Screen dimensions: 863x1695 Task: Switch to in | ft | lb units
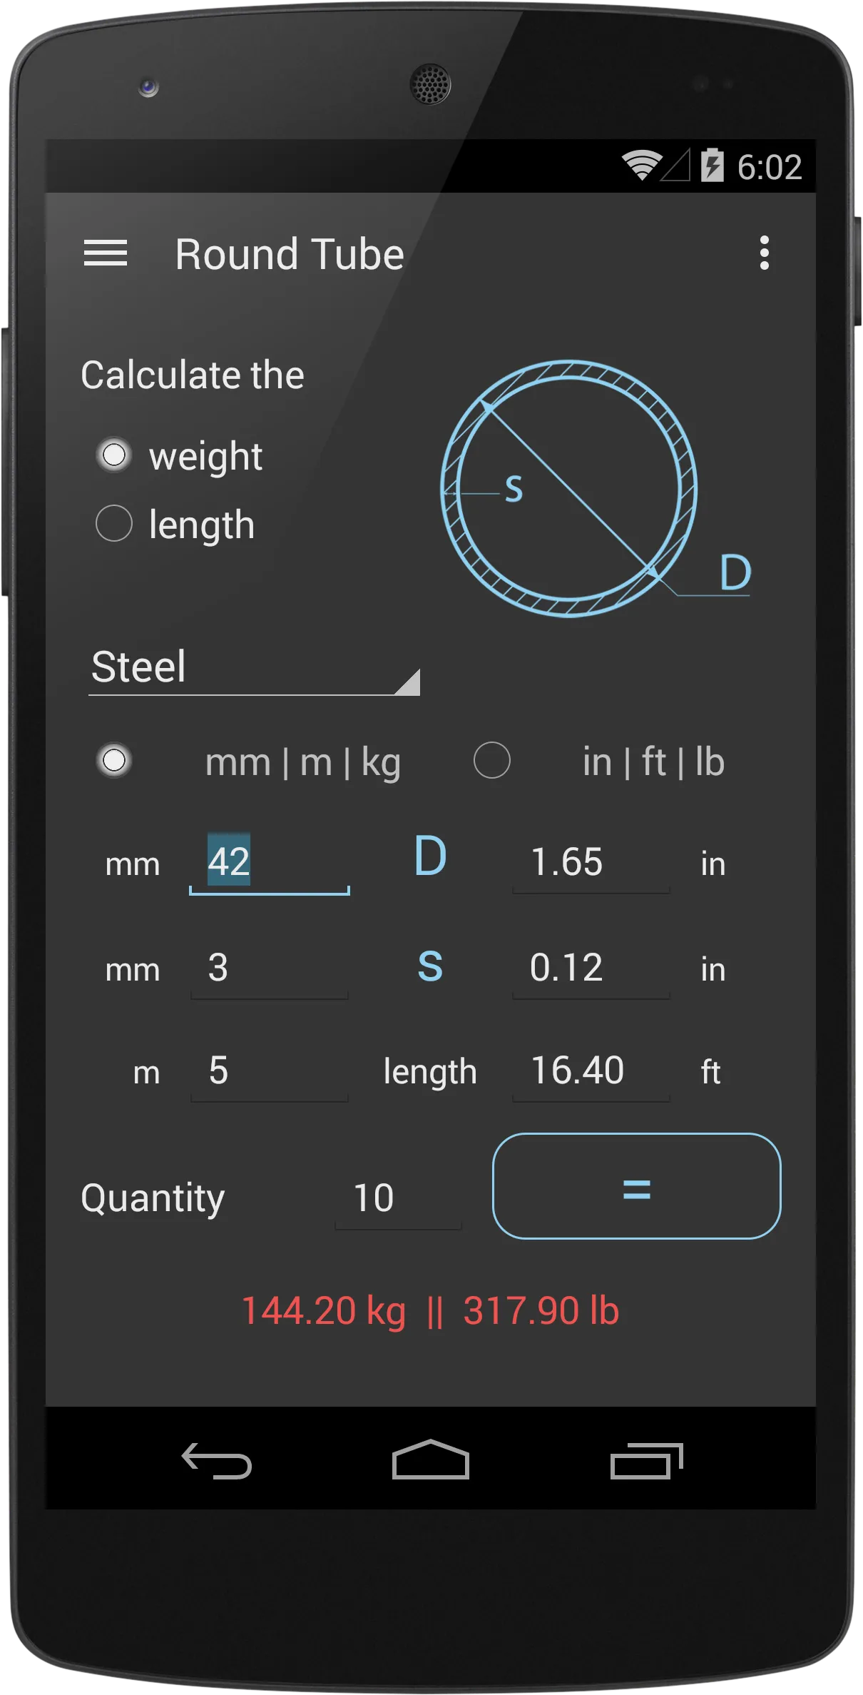tap(492, 761)
